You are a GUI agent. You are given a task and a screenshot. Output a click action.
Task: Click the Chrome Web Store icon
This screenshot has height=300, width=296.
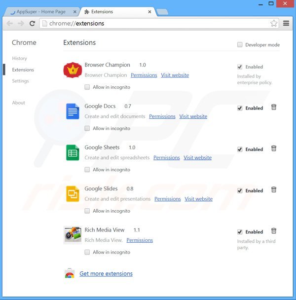pos(70,273)
